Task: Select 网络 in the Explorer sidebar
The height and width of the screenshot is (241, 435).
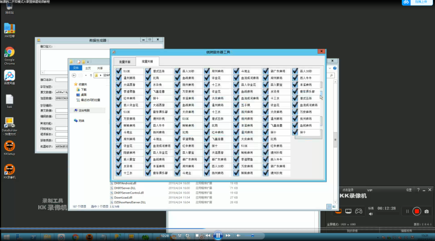Action: [79, 121]
